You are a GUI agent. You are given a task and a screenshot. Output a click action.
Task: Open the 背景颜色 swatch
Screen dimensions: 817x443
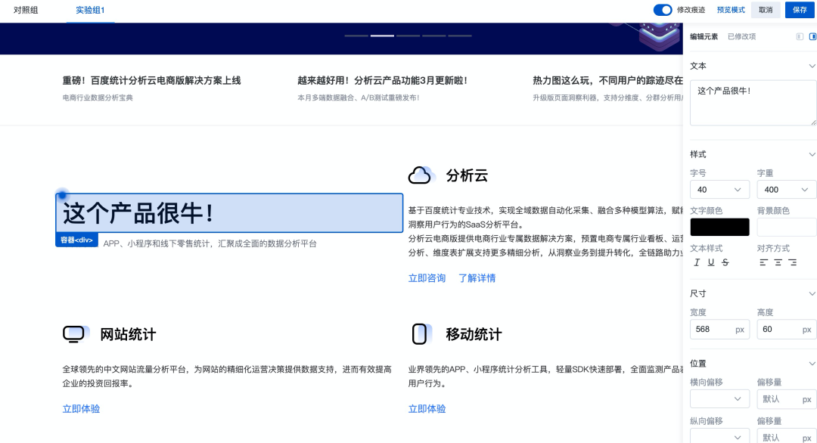click(x=787, y=227)
